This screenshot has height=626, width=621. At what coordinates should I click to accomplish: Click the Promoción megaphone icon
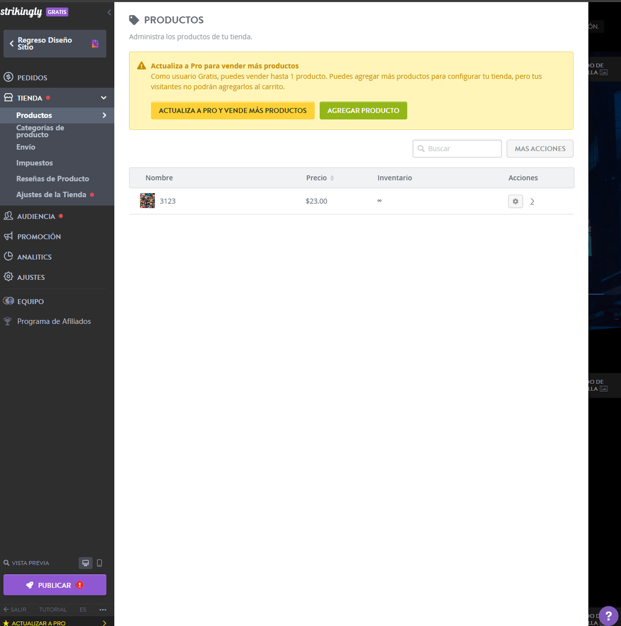point(8,236)
